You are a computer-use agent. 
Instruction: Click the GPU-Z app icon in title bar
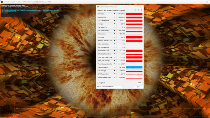(98, 7)
